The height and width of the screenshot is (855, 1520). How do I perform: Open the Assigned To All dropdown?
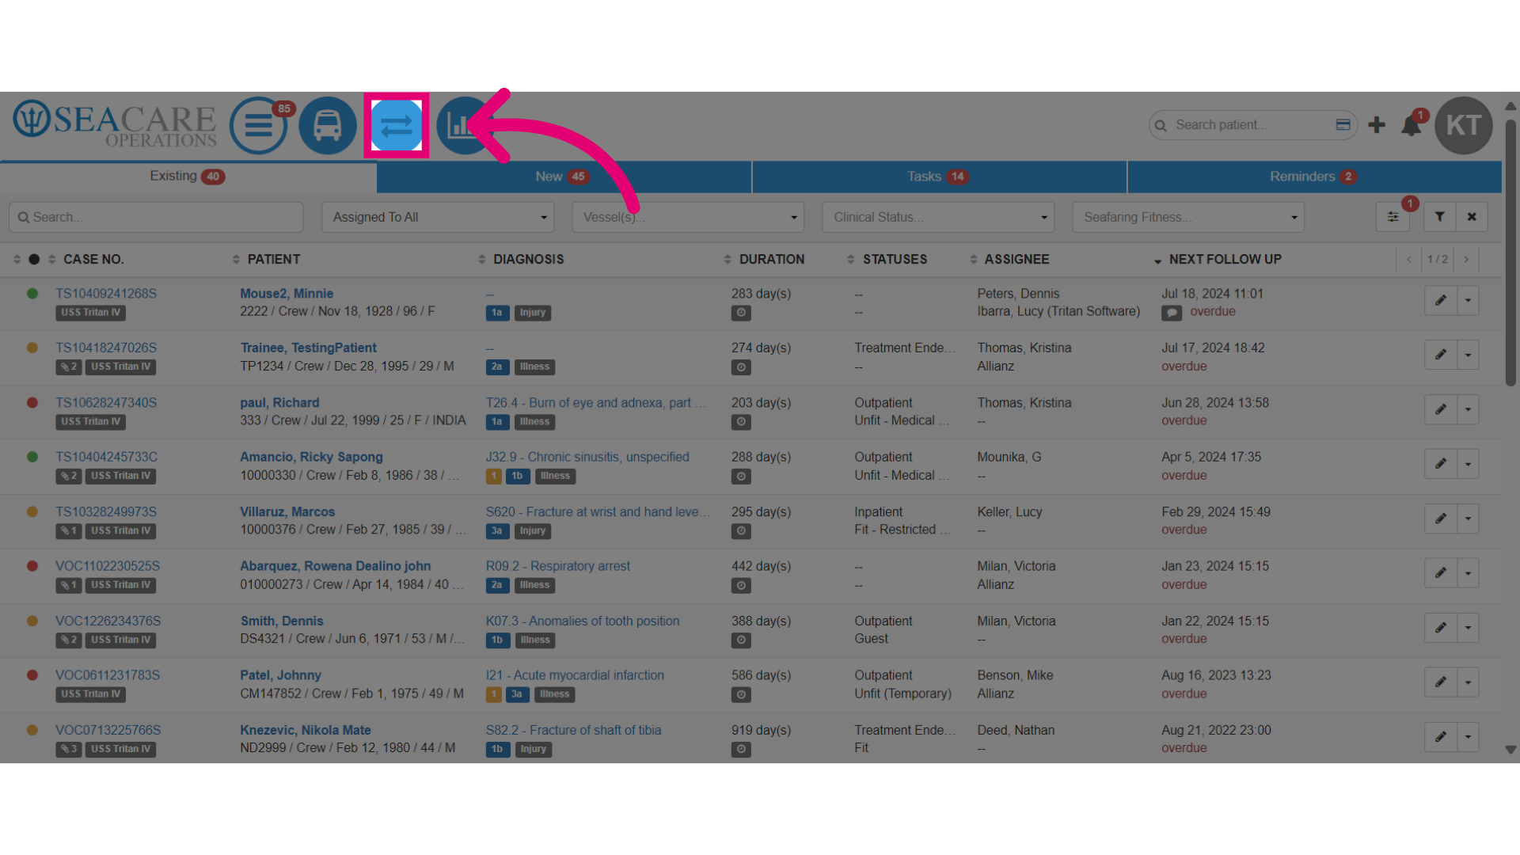click(438, 217)
